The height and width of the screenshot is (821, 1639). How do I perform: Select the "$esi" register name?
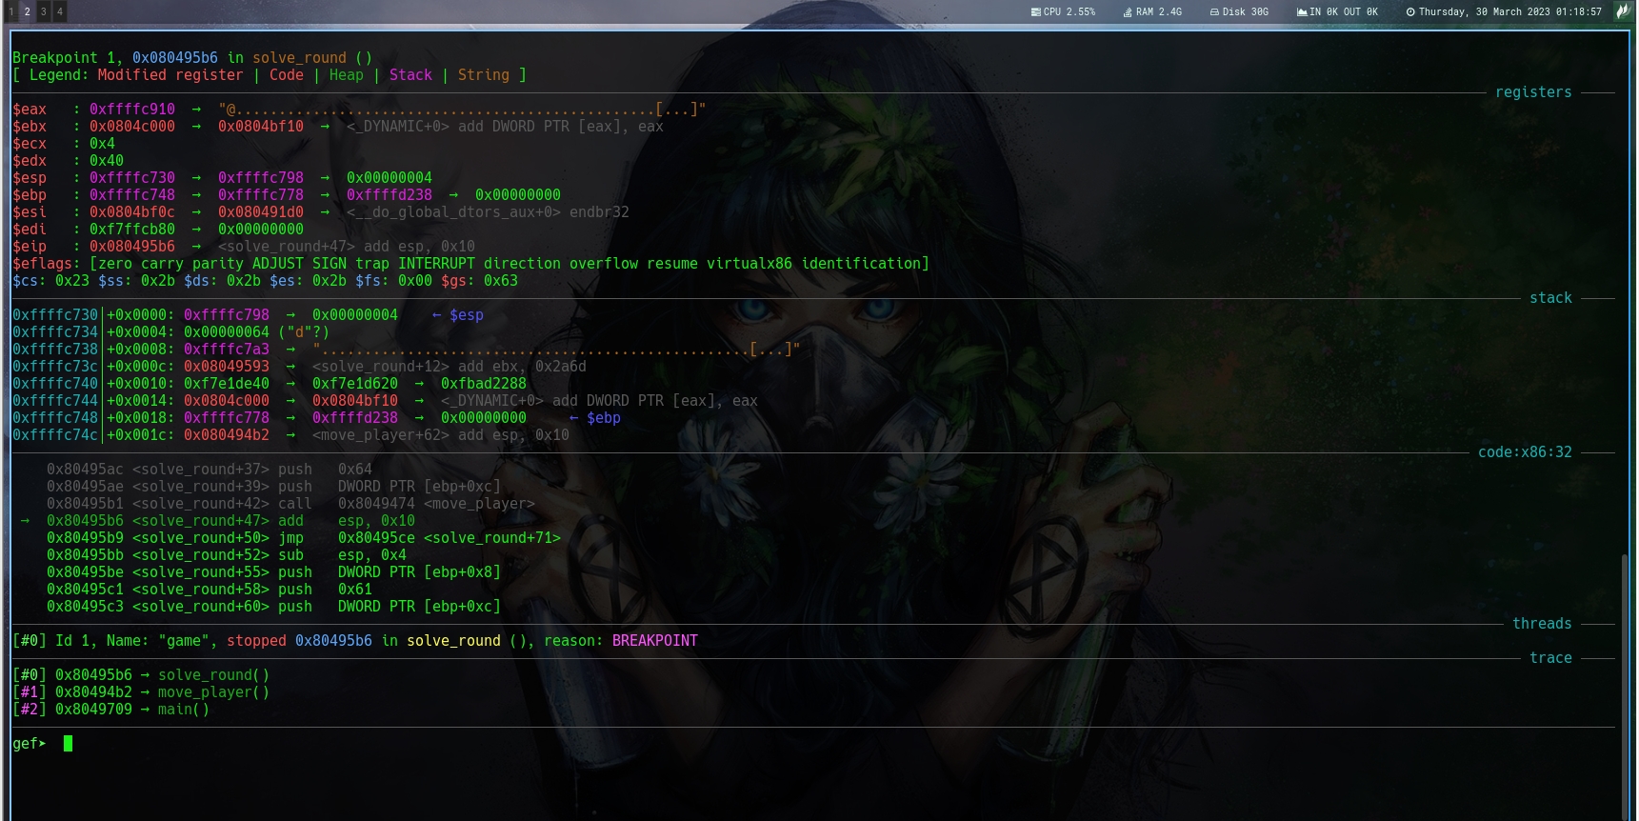pyautogui.click(x=30, y=211)
